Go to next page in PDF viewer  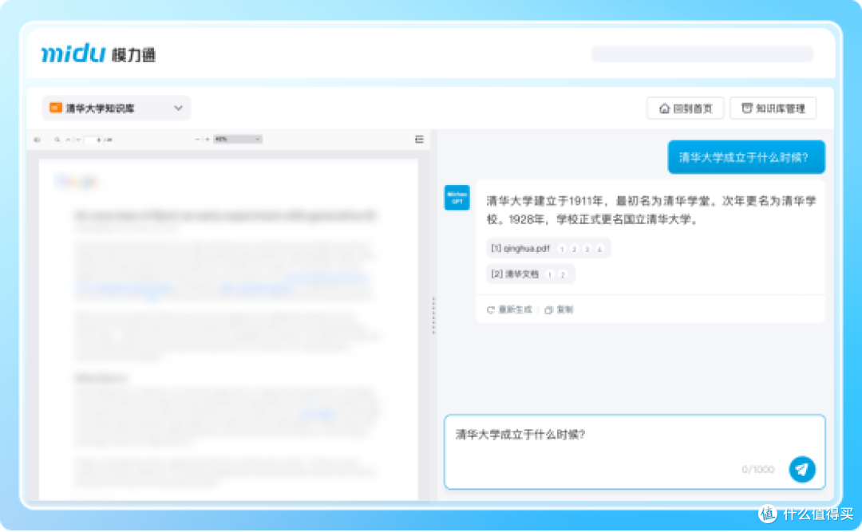pos(78,140)
